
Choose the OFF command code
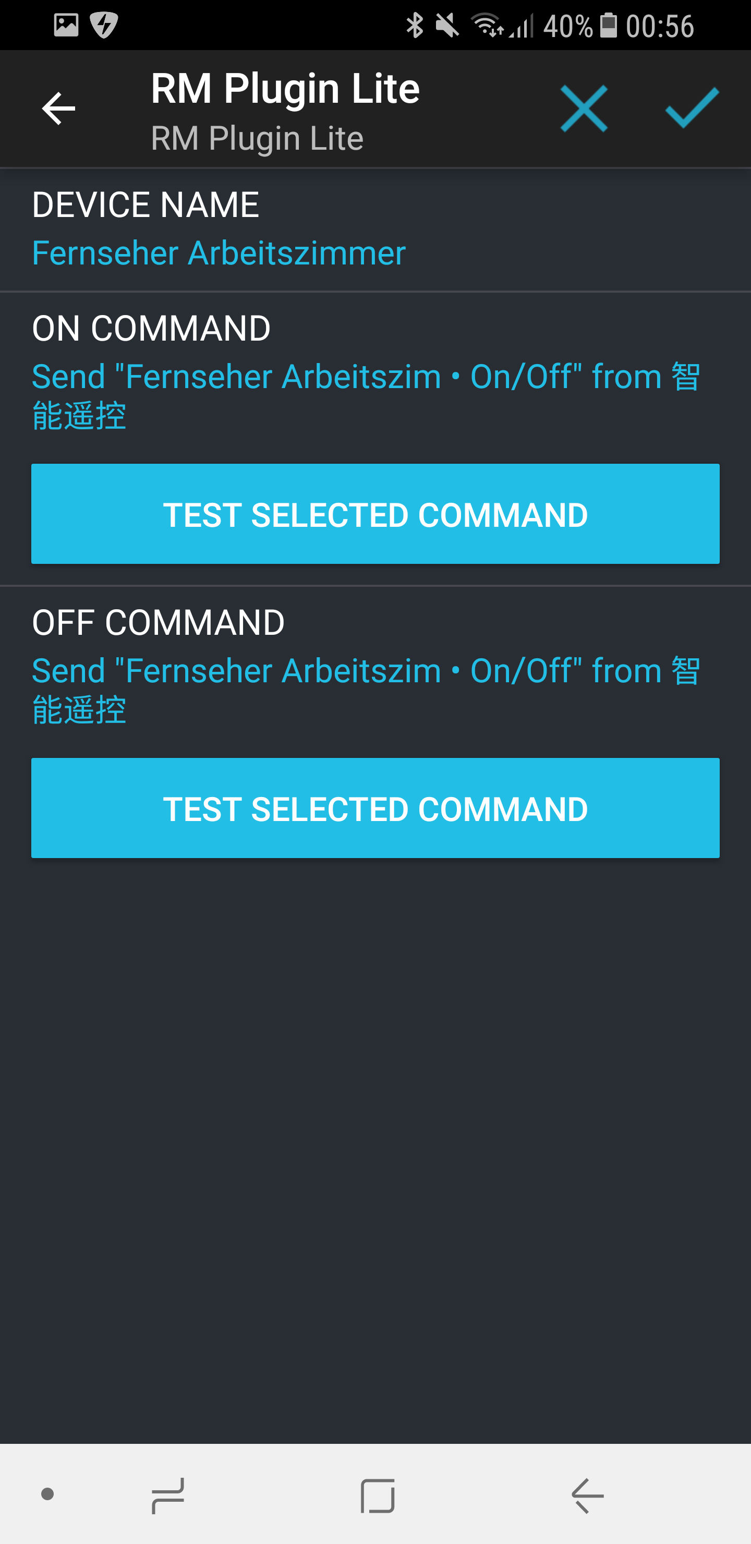[x=366, y=689]
